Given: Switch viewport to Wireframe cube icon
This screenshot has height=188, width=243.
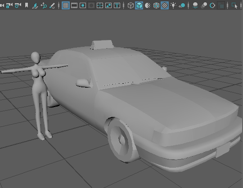Looking at the screenshot, I should click(130, 5).
